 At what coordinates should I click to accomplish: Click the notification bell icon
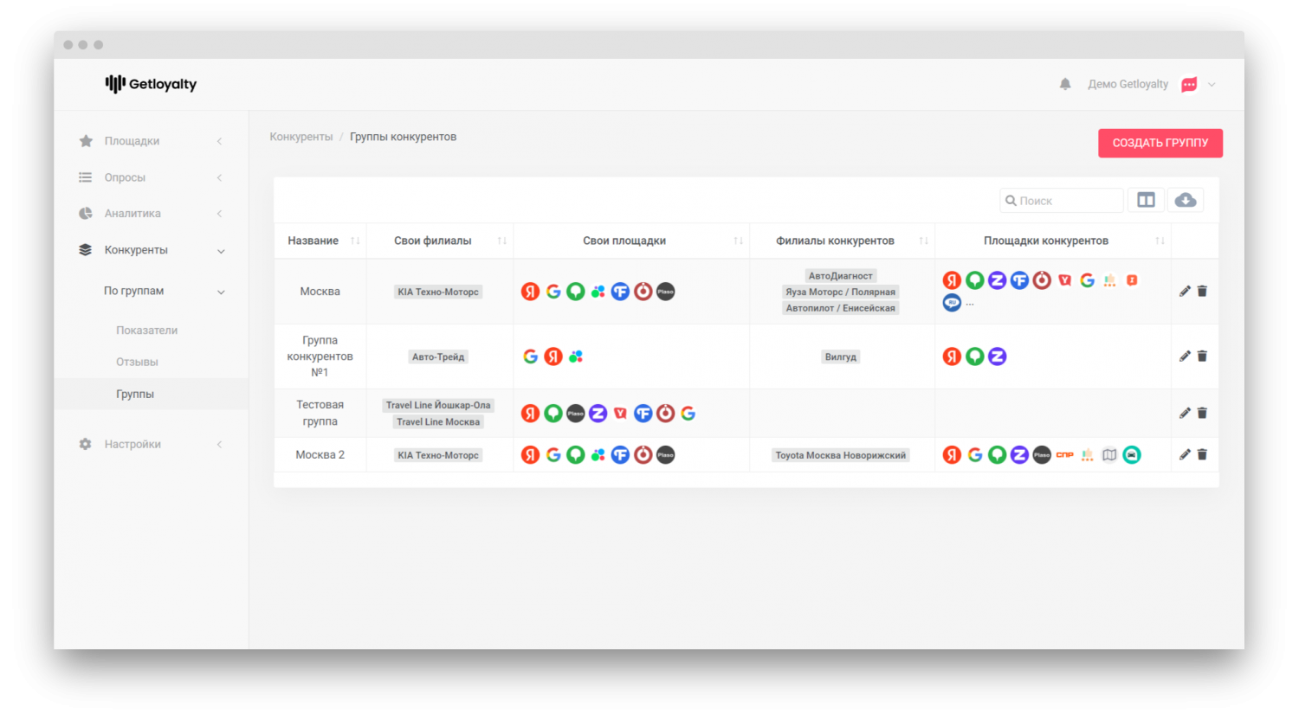click(x=1065, y=84)
